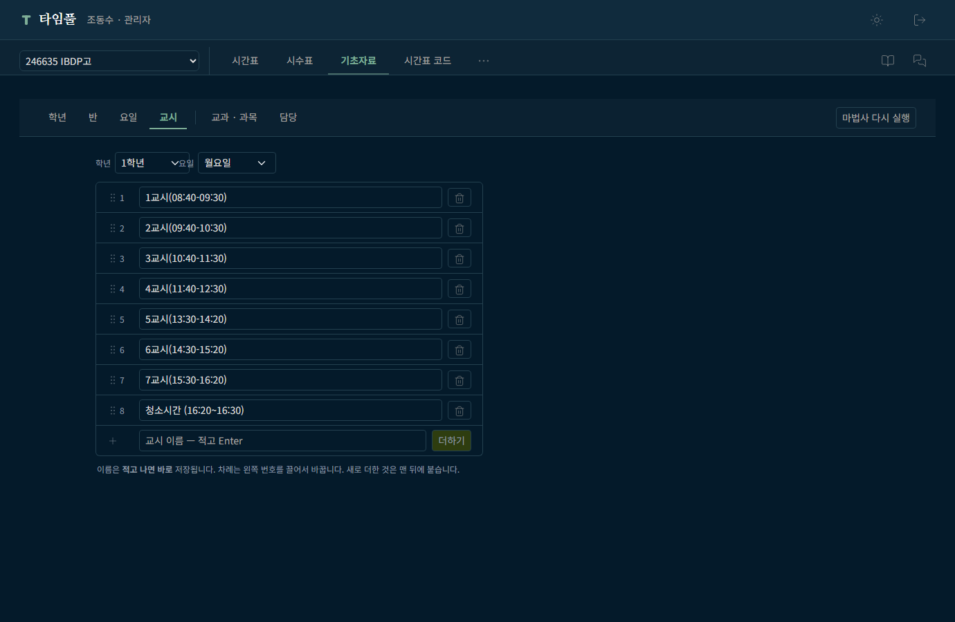Viewport: 955px width, 622px height.
Task: Delete the 7교시(15:30-16:20) period
Action: [460, 380]
